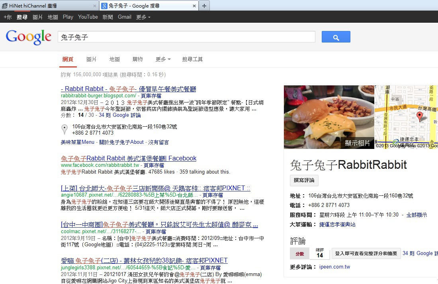Open 頁庫存檔 for the angie10687 pixnet result
This screenshot has width=438, height=284.
point(213,195)
